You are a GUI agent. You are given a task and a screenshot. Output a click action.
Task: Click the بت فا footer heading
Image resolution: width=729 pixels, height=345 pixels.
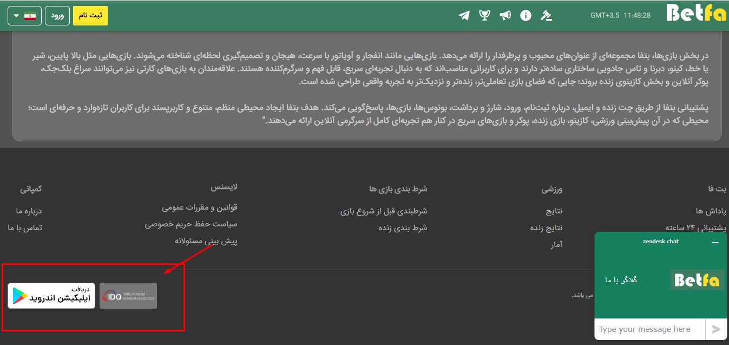pos(718,189)
